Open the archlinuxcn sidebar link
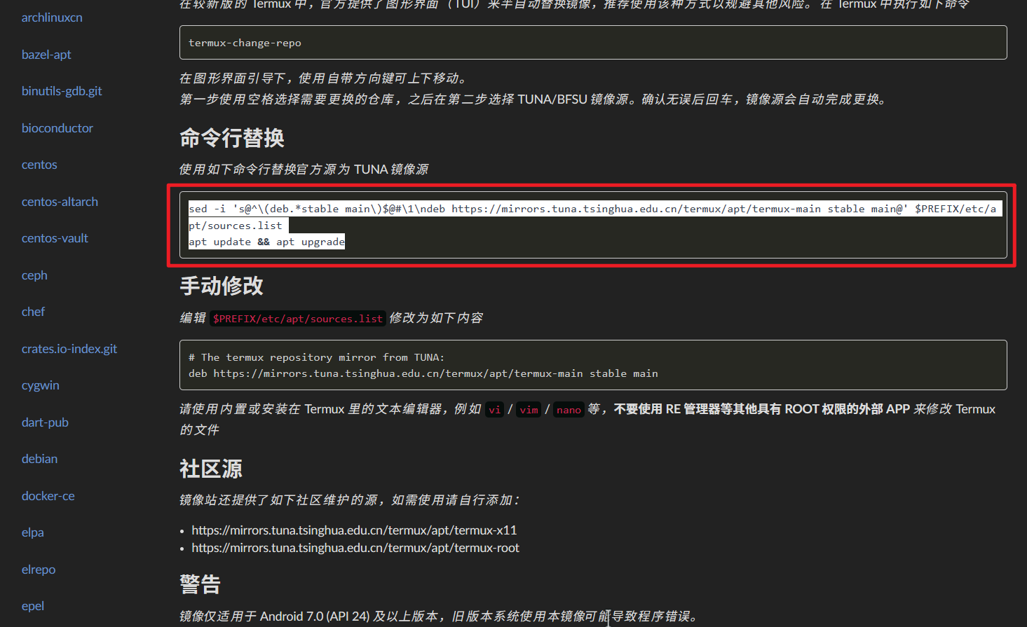Screen dimensions: 1027x627 pyautogui.click(x=52, y=18)
